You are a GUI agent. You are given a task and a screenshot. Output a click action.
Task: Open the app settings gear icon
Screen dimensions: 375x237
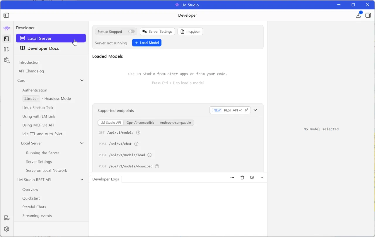coord(6,229)
